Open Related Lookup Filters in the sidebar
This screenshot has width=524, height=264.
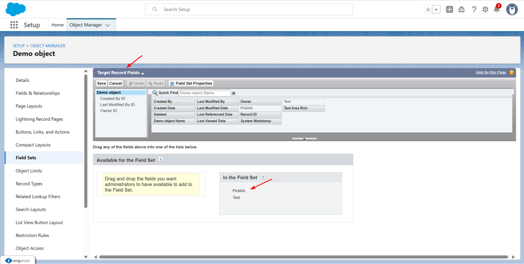[x=38, y=197]
